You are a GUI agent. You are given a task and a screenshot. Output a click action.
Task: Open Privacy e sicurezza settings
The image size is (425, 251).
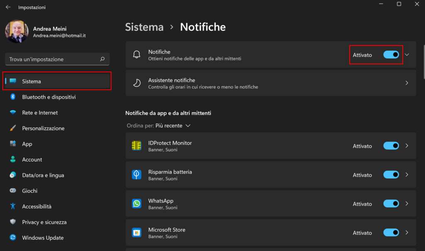[x=57, y=222]
